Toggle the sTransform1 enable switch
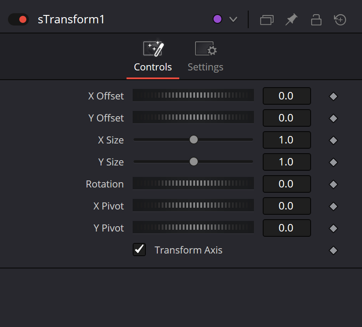This screenshot has width=362, height=327. pyautogui.click(x=18, y=19)
